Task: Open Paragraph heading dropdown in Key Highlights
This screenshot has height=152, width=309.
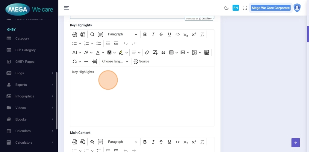Action: click(122, 34)
